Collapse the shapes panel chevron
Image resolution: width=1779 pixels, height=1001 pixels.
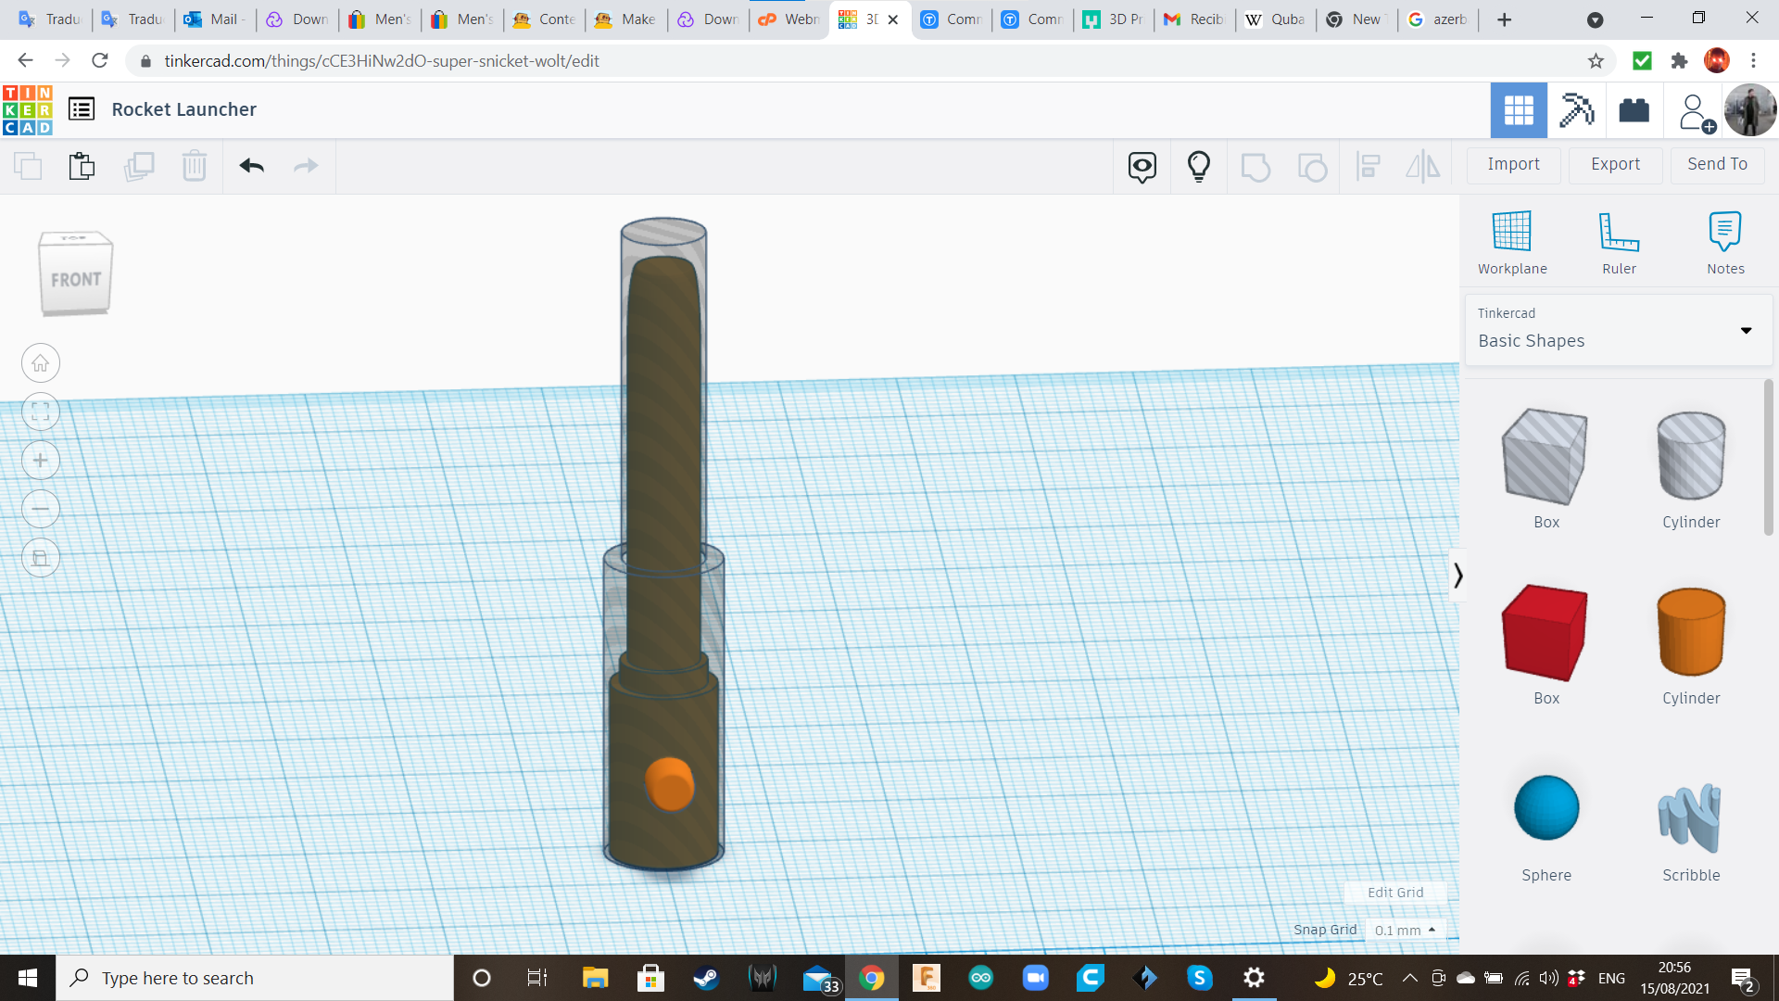(1457, 576)
